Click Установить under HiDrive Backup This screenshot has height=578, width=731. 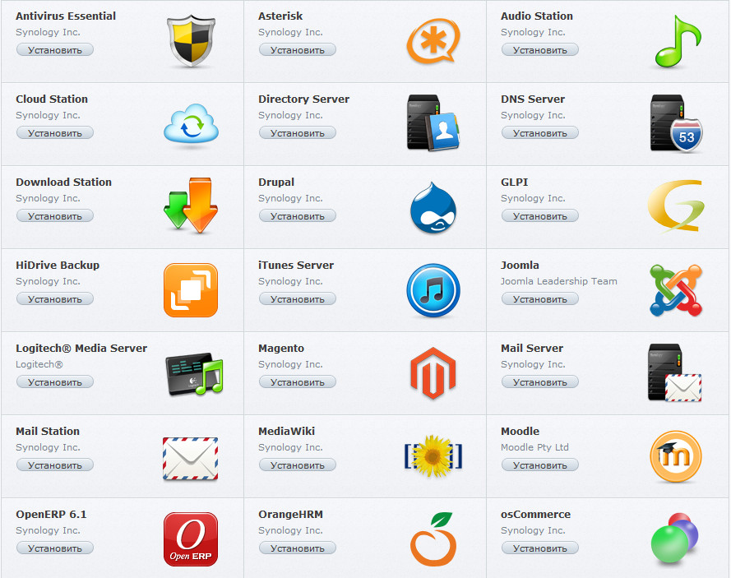pos(55,298)
